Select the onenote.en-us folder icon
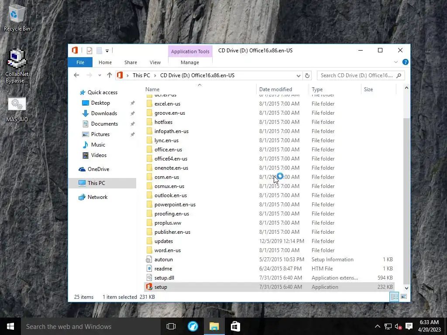Viewport: 447px width, 335px height. click(x=149, y=168)
